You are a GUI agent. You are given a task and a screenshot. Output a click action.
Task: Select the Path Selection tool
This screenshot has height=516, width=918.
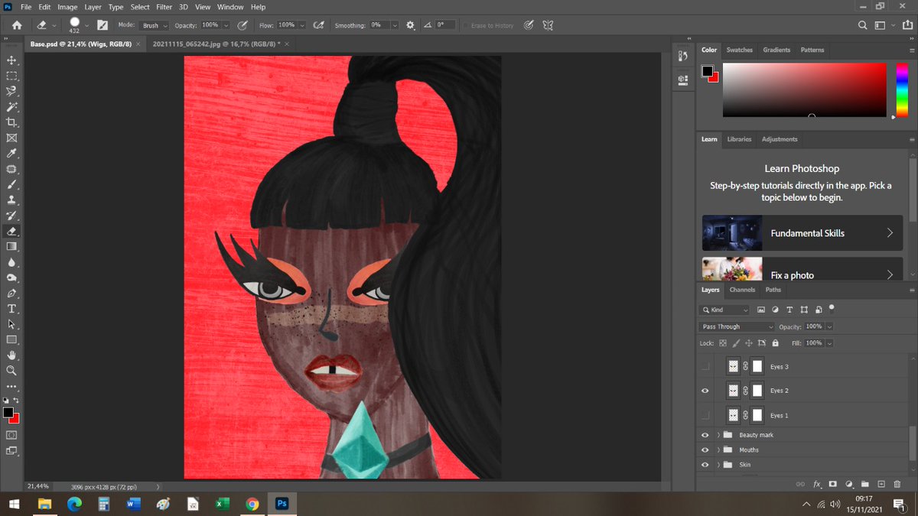point(11,324)
